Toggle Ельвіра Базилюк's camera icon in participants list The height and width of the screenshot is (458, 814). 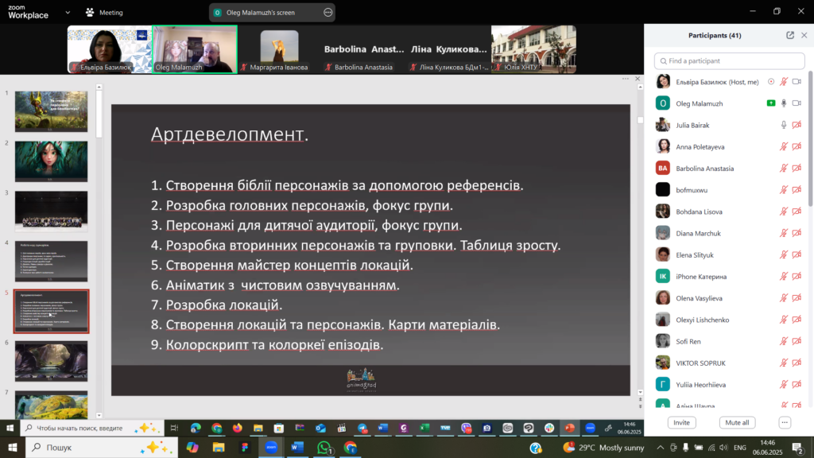coord(797,82)
